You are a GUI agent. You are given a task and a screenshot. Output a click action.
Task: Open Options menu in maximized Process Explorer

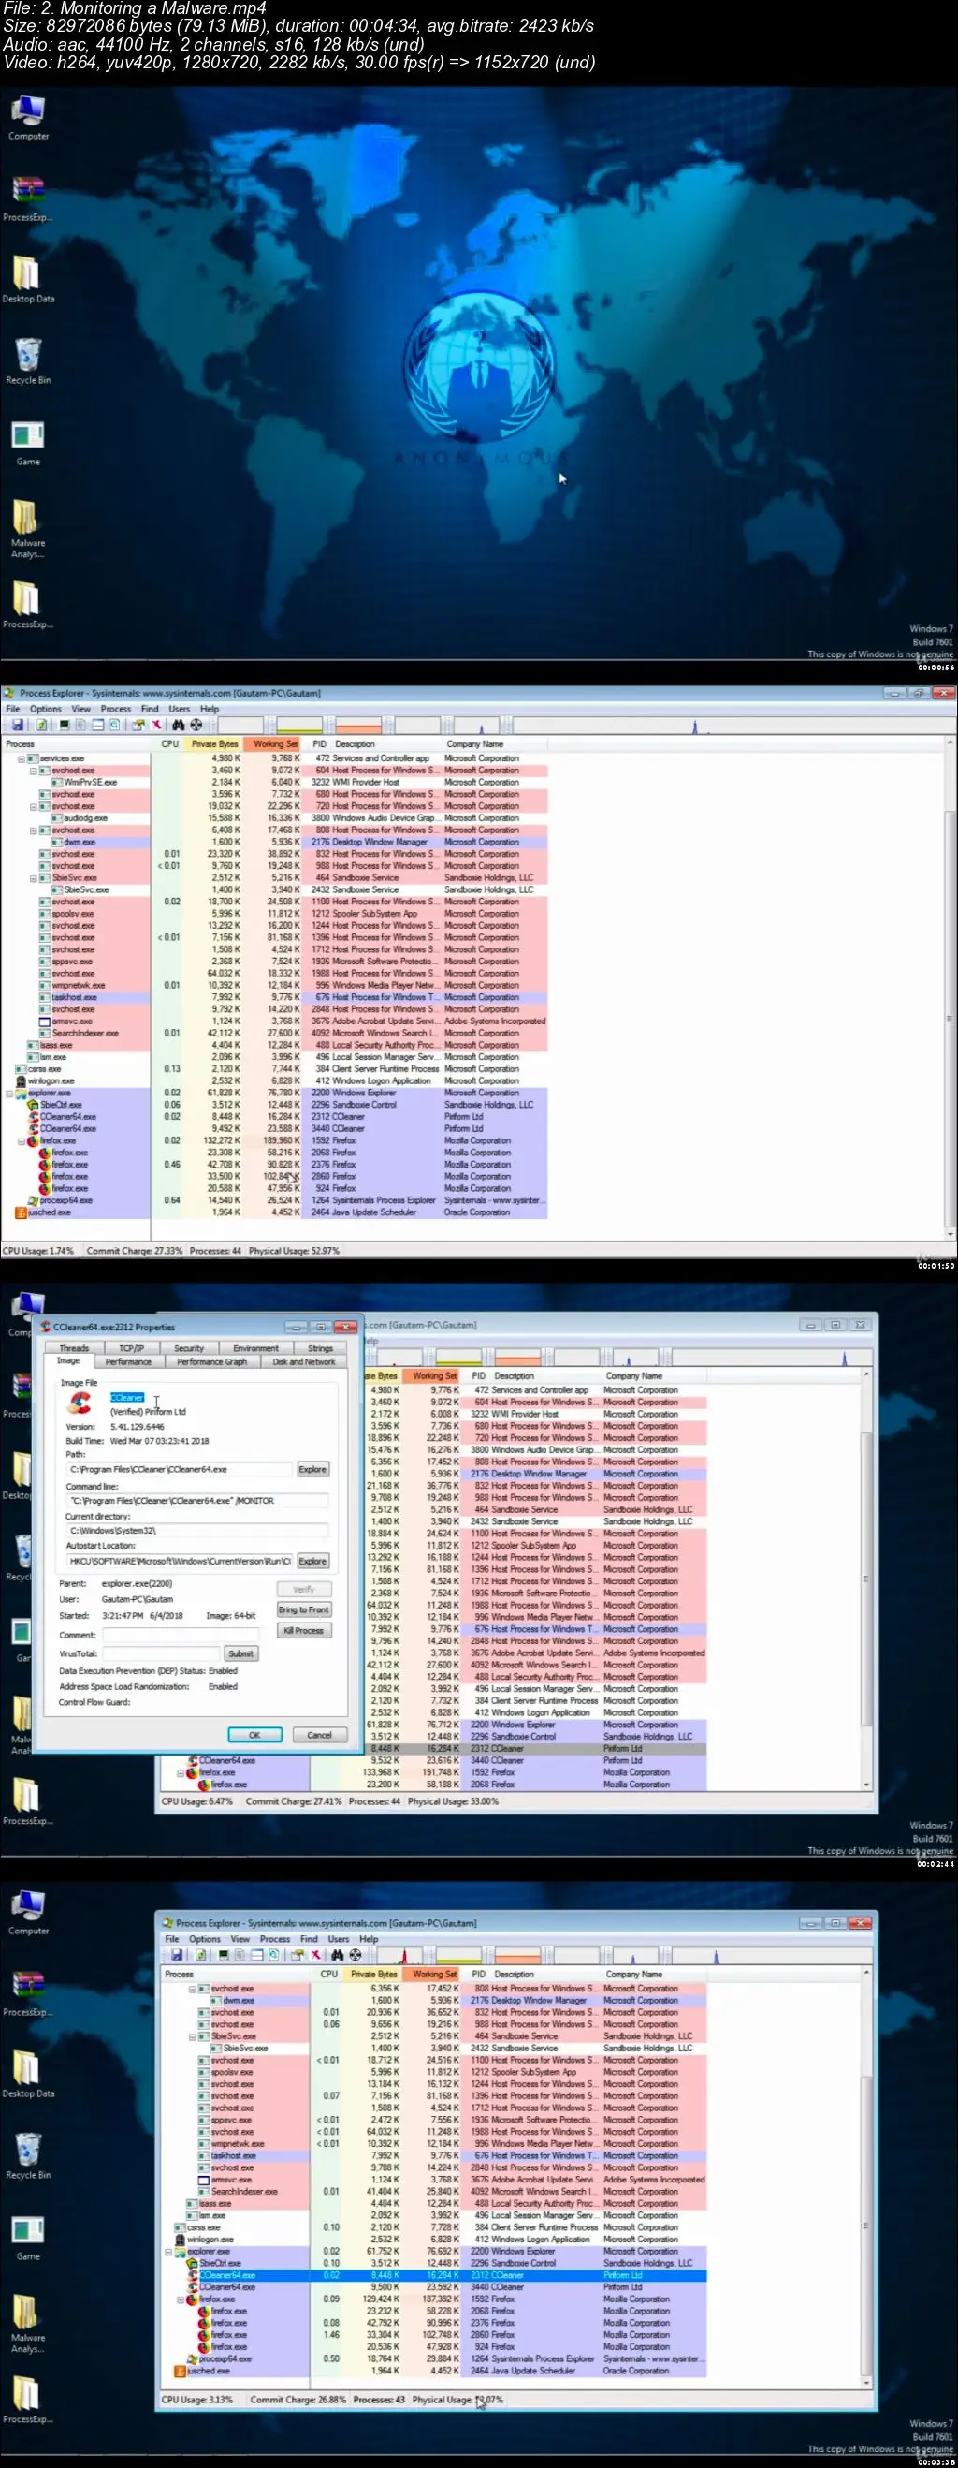(x=45, y=709)
